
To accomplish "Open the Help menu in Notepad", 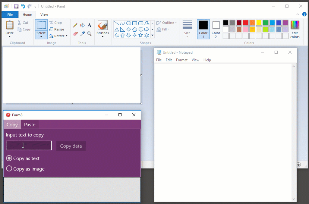I will pyautogui.click(x=207, y=60).
